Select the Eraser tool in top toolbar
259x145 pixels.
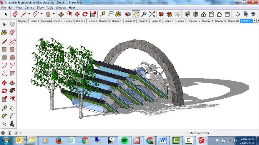click(x=15, y=14)
